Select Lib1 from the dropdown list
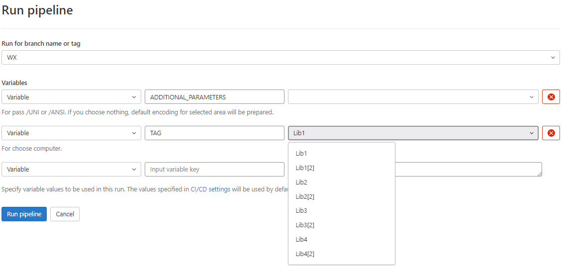Image resolution: width=562 pixels, height=266 pixels. pos(301,154)
